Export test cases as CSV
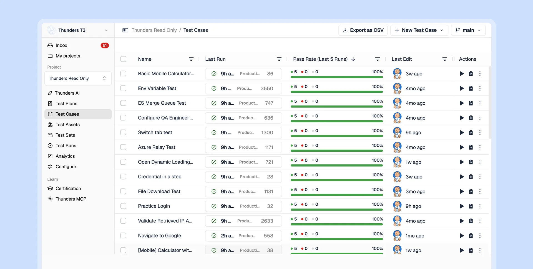Image resolution: width=533 pixels, height=269 pixels. [x=363, y=30]
